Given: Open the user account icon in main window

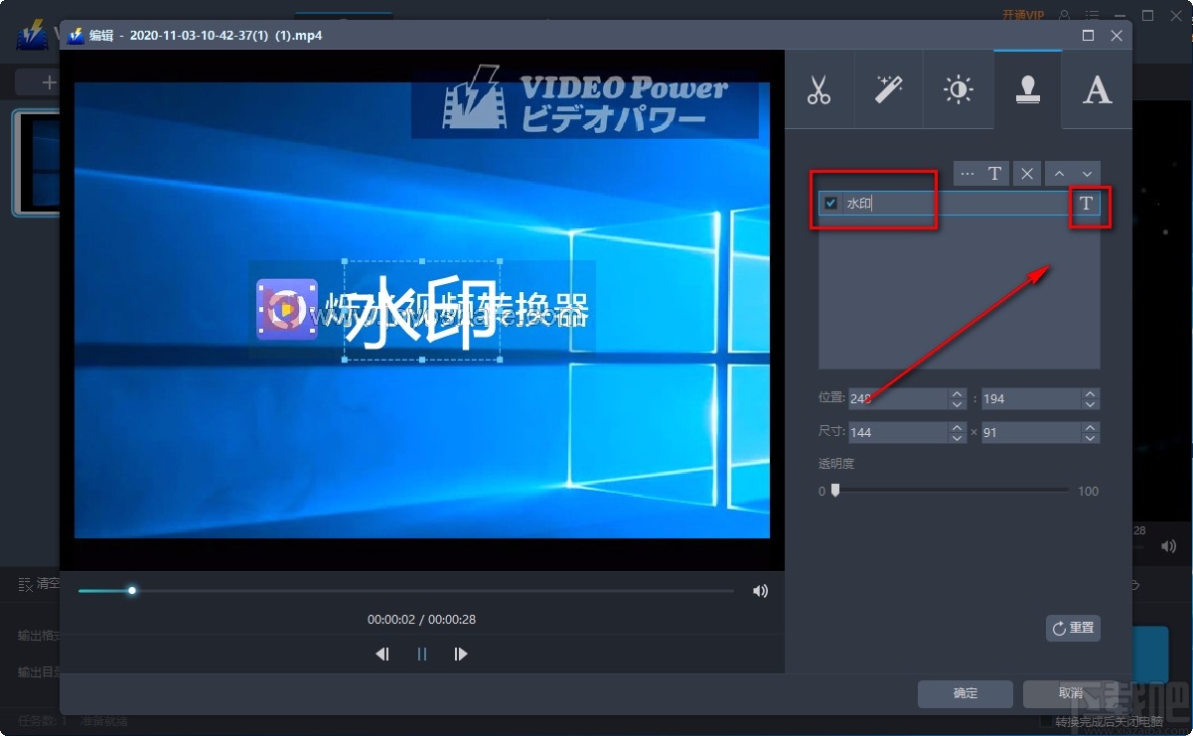Looking at the screenshot, I should tap(1065, 15).
